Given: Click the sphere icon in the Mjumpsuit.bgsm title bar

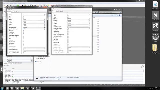Looking at the screenshot, I should coord(52,7).
